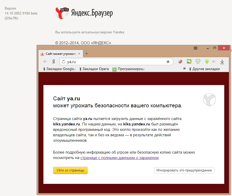Image resolution: width=232 pixels, height=196 pixels.
Task: Click the '(f26e7f6)' build hash text
Action: (x=11, y=18)
